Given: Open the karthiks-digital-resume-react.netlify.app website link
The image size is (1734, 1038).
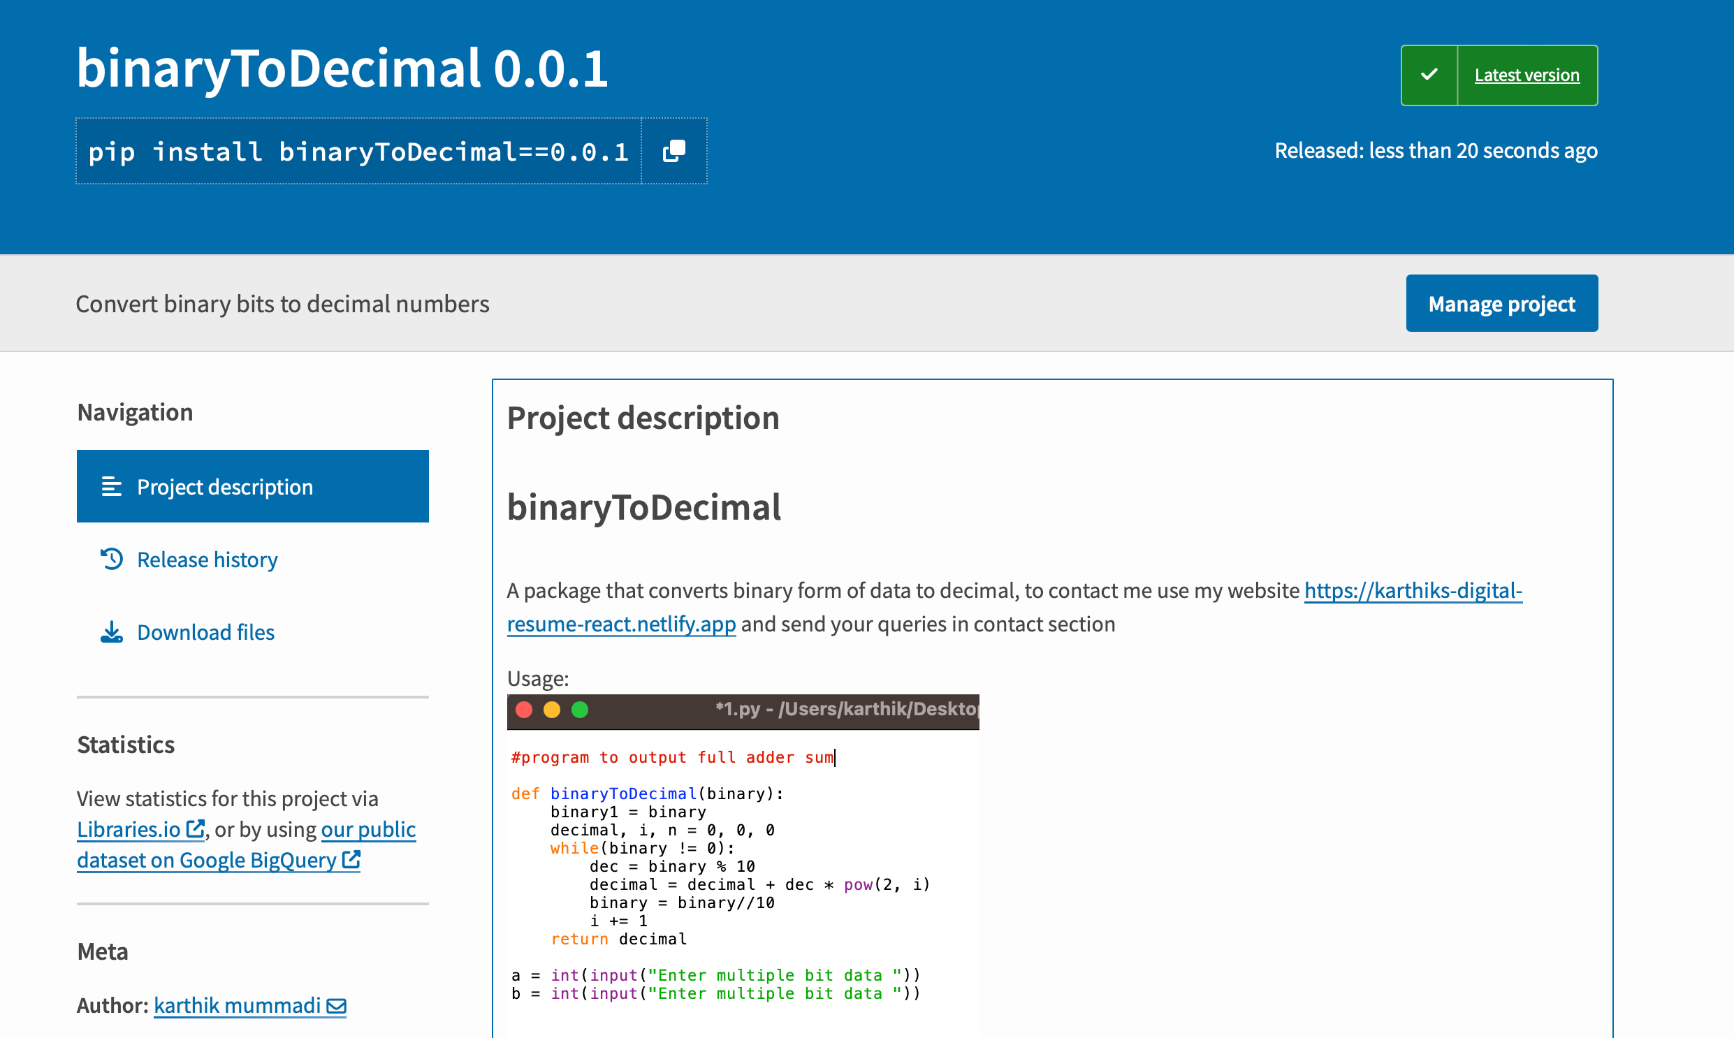Looking at the screenshot, I should 1014,606.
